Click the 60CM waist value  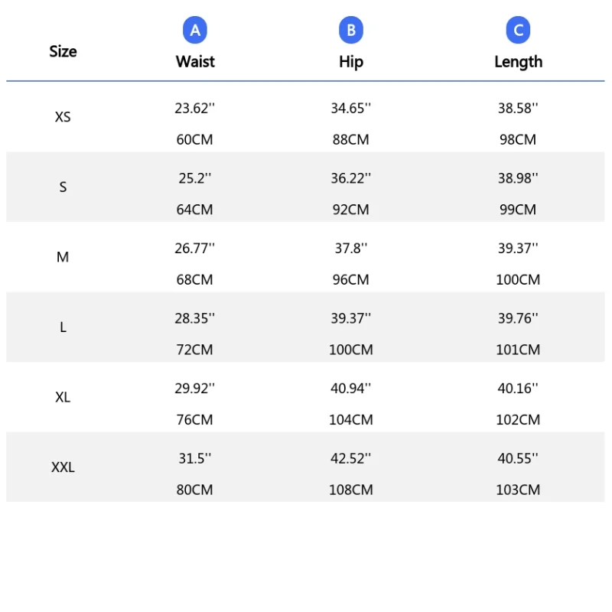tap(194, 139)
